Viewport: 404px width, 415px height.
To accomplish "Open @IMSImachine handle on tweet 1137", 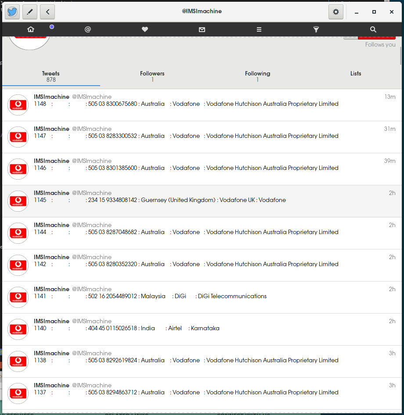I will click(x=92, y=385).
